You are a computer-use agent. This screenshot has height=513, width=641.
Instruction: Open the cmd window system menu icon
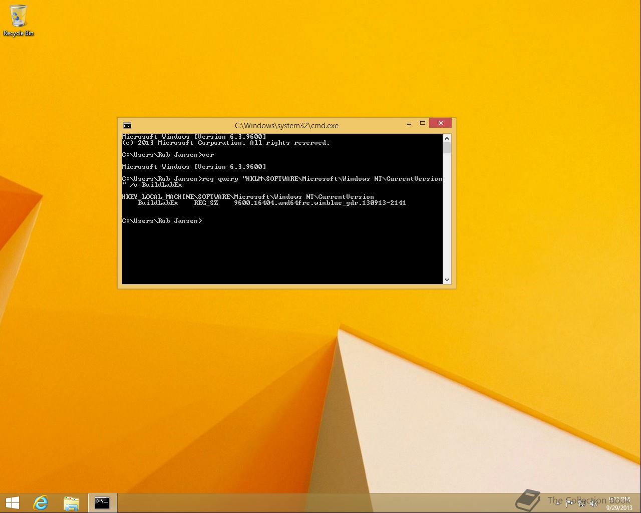127,126
